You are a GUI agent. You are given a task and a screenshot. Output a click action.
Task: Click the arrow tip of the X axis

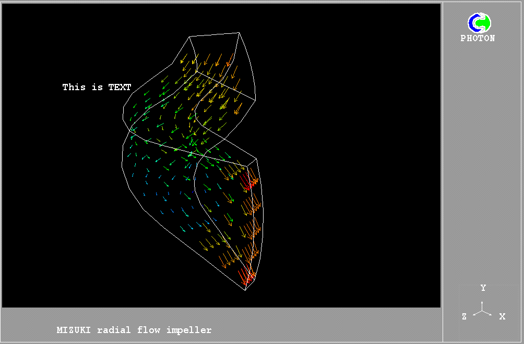pos(491,315)
